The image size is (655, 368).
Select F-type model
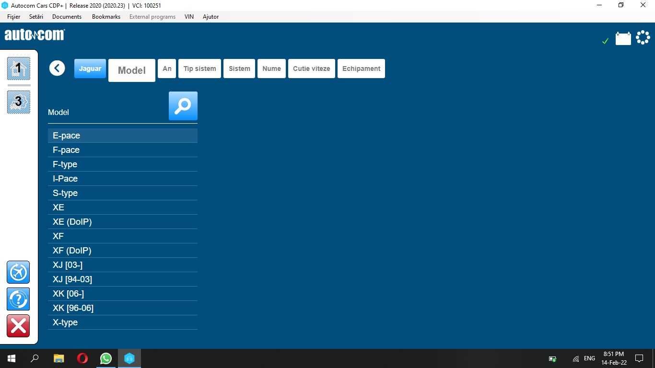123,164
